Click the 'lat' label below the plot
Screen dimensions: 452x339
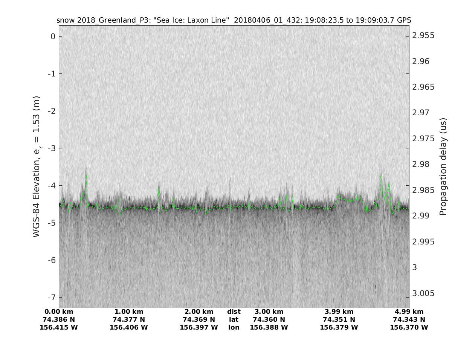click(x=234, y=319)
